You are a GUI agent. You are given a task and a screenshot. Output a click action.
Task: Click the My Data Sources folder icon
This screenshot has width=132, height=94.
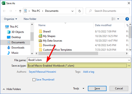click(40, 40)
